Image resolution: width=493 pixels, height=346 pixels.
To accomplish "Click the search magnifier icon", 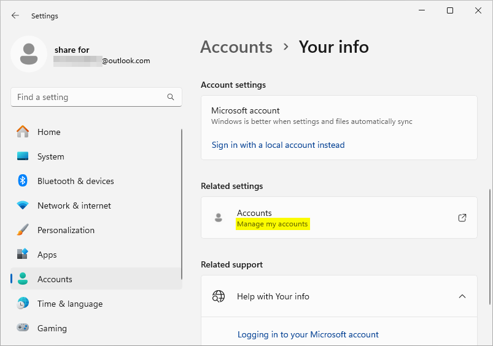I will click(171, 97).
